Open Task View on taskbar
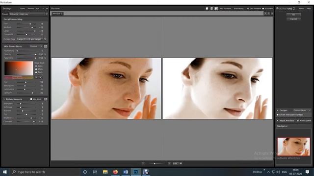The height and width of the screenshot is (176, 314). coord(95,172)
